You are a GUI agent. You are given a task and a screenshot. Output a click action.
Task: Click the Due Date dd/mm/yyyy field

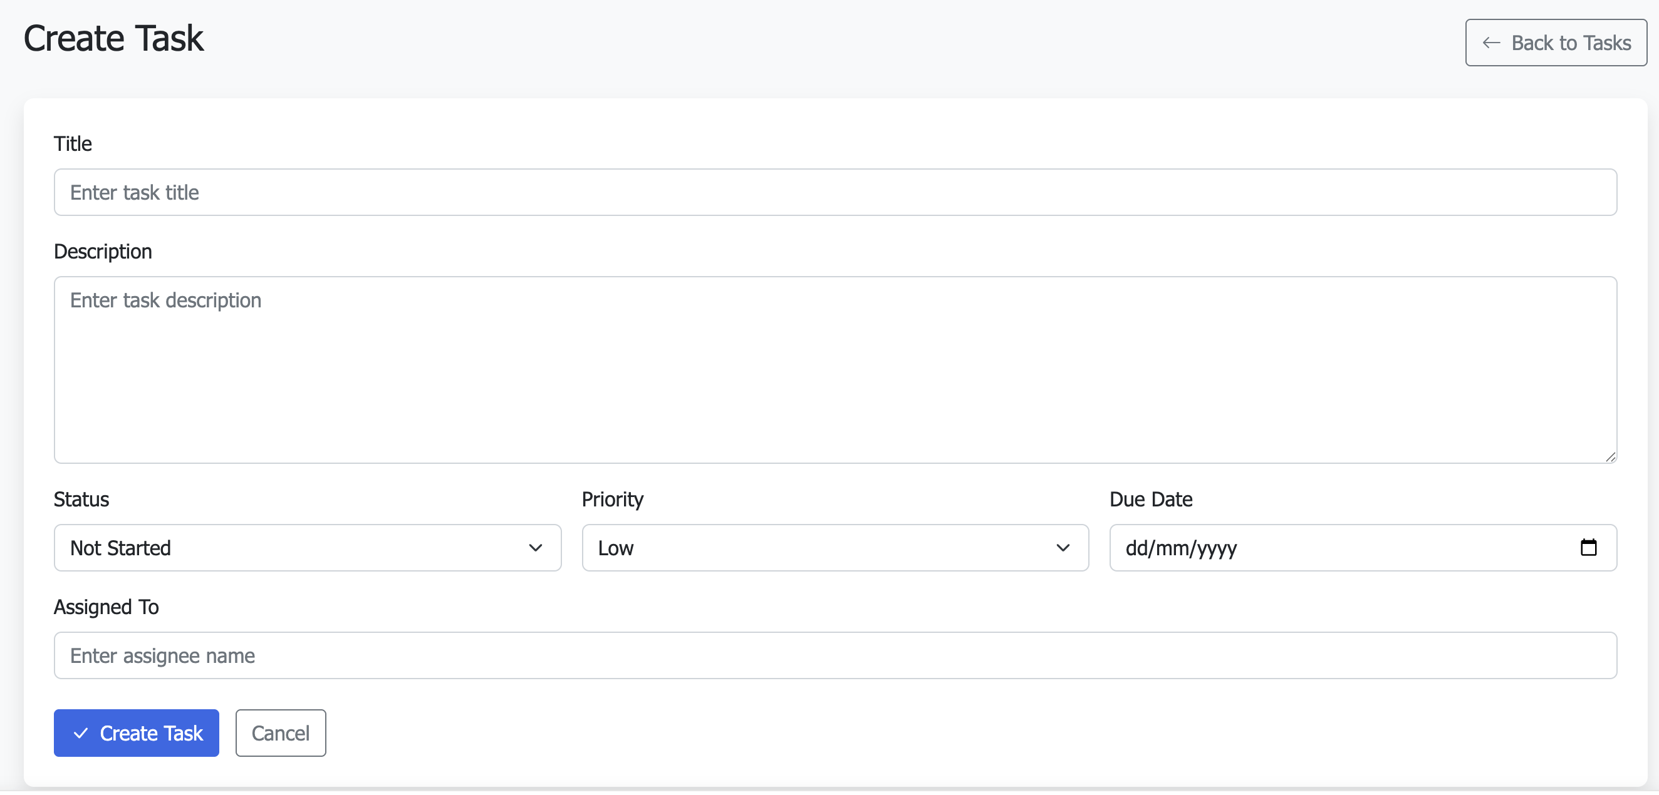coord(1363,547)
